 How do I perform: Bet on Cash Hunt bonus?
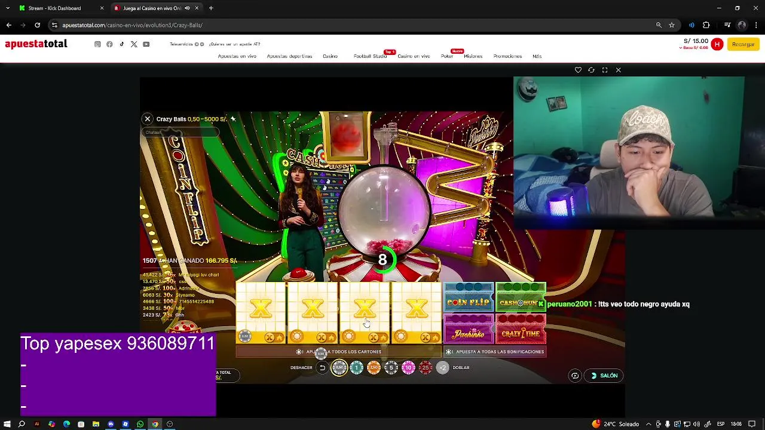tap(521, 297)
